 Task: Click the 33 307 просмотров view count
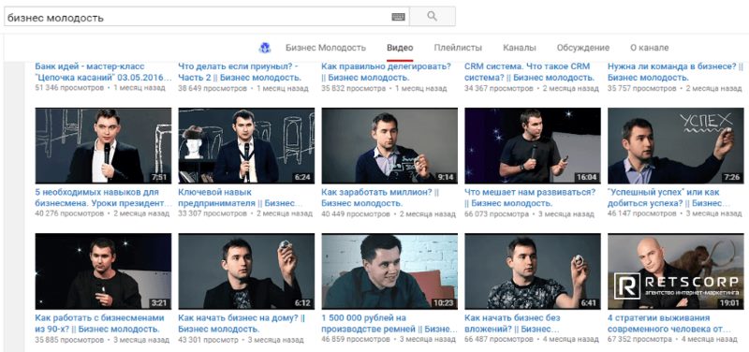213,214
